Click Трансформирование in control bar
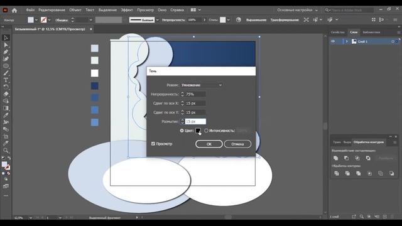 click(x=285, y=19)
